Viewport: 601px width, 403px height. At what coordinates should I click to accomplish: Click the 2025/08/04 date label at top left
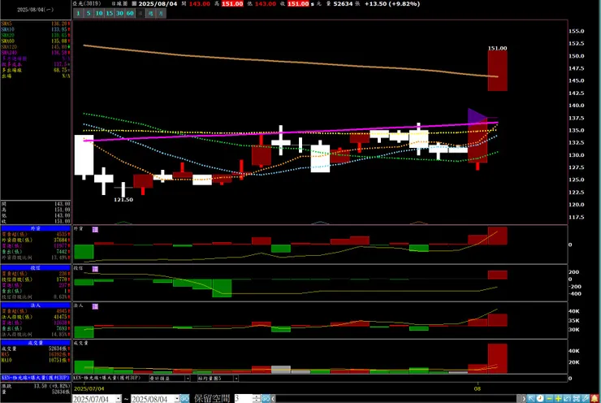pyautogui.click(x=35, y=10)
